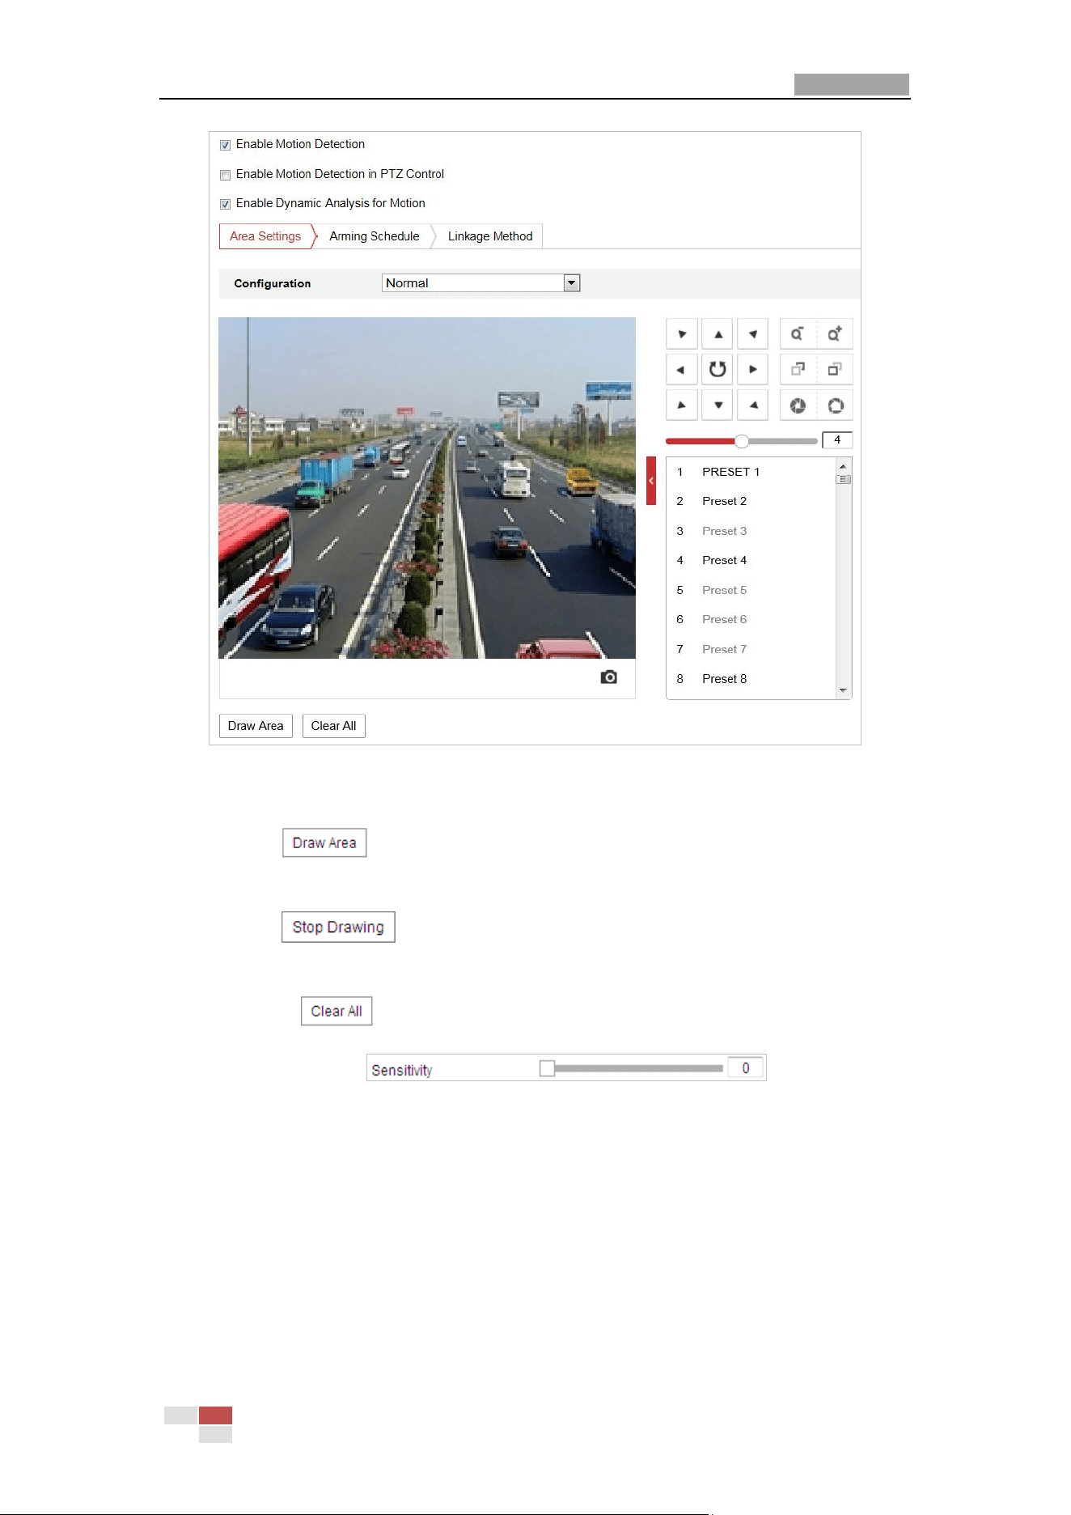Image resolution: width=1071 pixels, height=1515 pixels.
Task: Click the Sensitivity slider handle
Action: pos(548,1068)
